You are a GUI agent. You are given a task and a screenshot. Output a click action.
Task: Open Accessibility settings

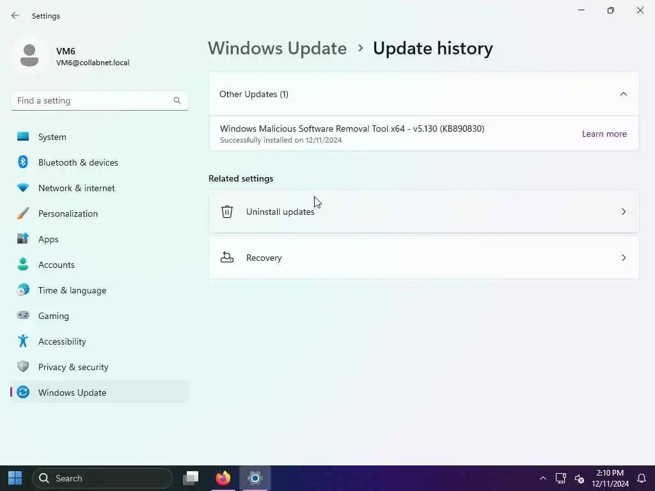[99, 341]
